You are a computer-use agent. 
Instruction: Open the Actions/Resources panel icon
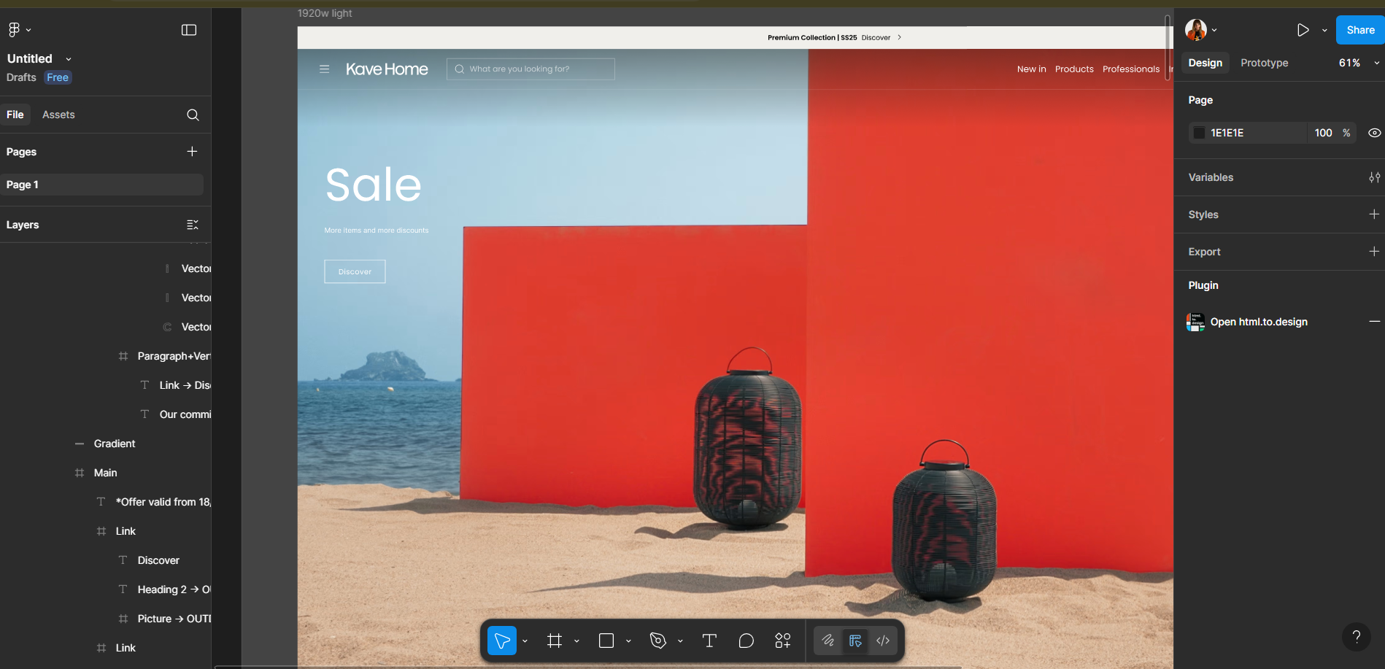pos(782,641)
